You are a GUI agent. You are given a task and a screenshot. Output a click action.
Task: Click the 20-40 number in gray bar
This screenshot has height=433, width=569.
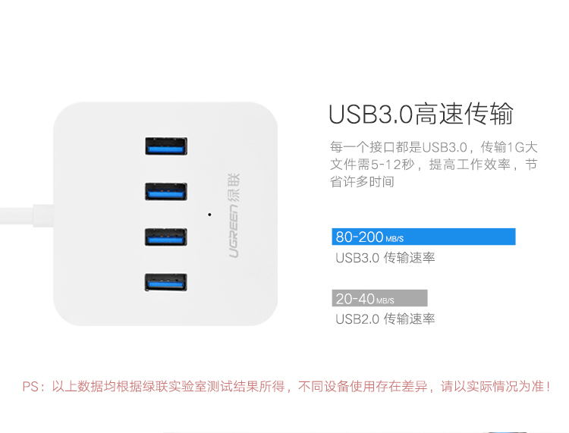(x=355, y=299)
